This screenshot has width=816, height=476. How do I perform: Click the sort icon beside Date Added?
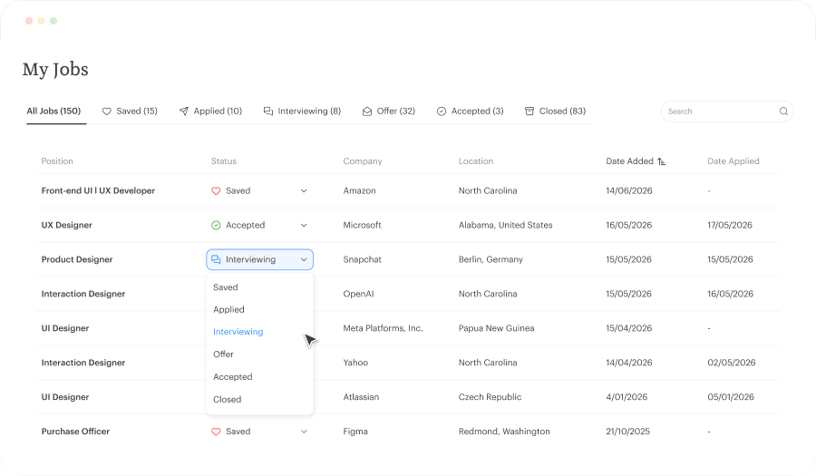[662, 161]
